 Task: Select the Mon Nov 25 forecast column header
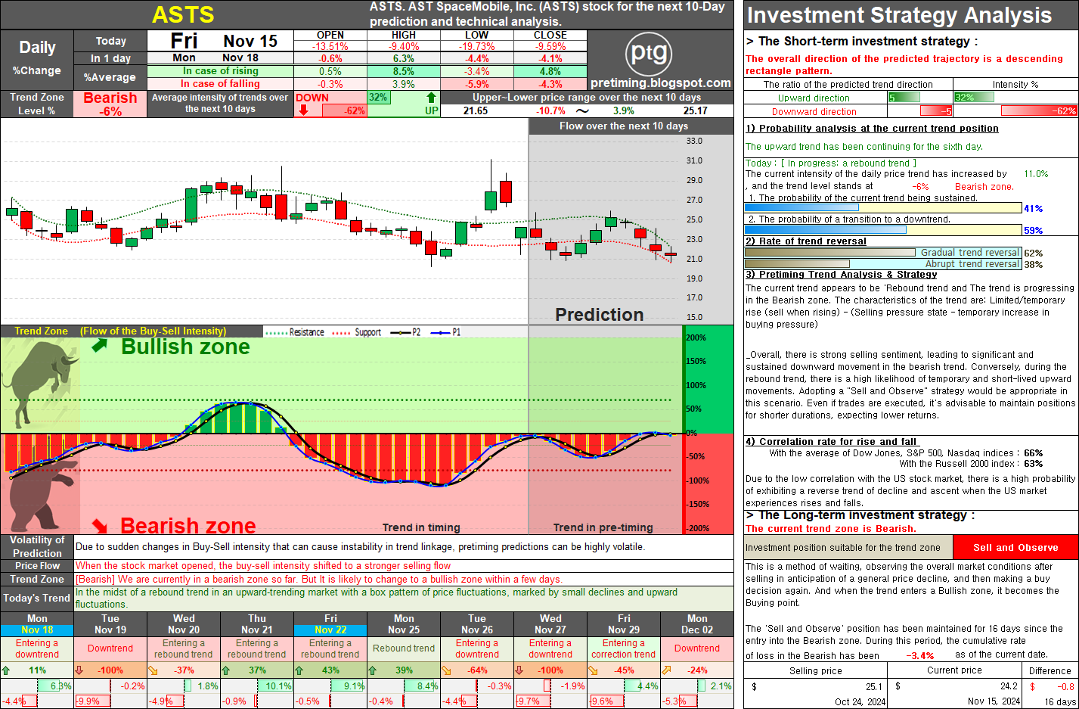pos(404,624)
